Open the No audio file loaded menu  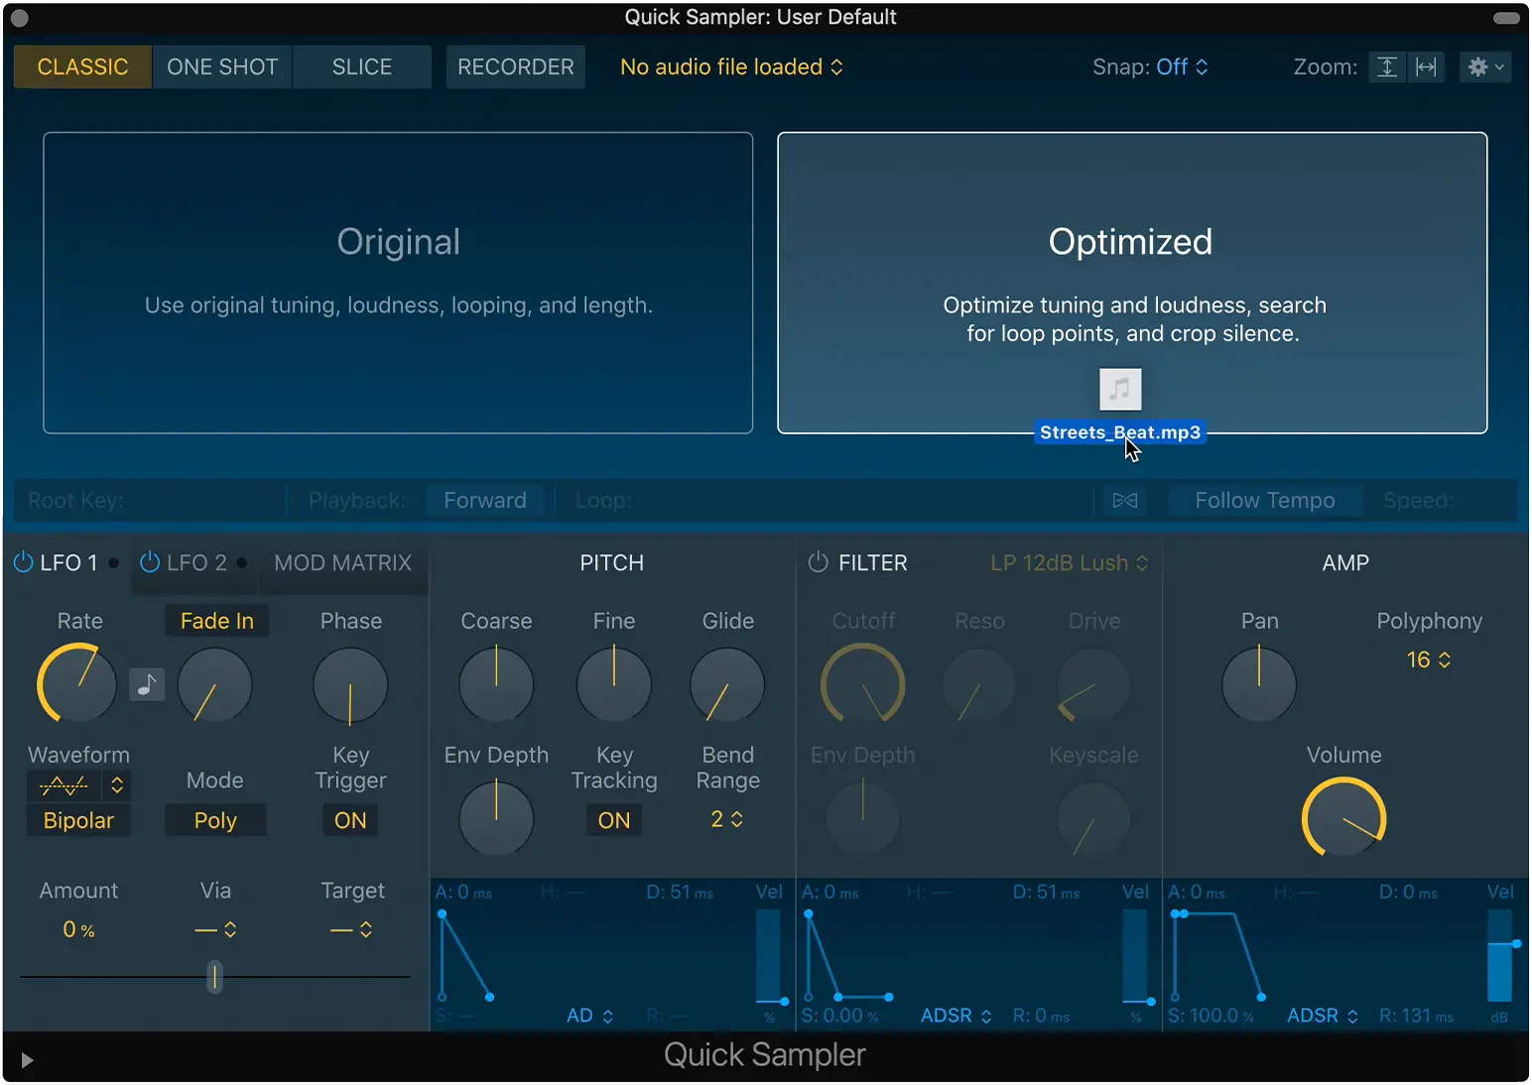tap(731, 67)
